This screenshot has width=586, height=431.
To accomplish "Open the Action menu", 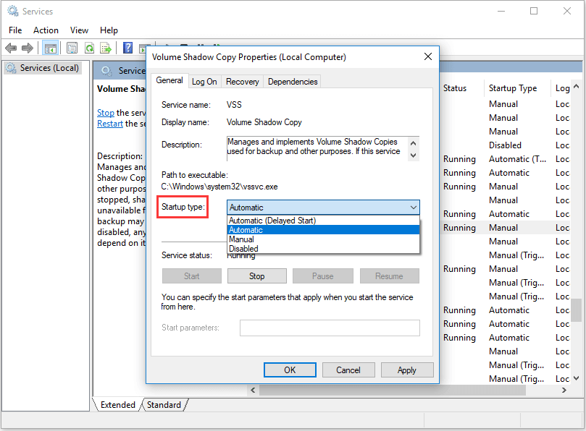I will (46, 30).
